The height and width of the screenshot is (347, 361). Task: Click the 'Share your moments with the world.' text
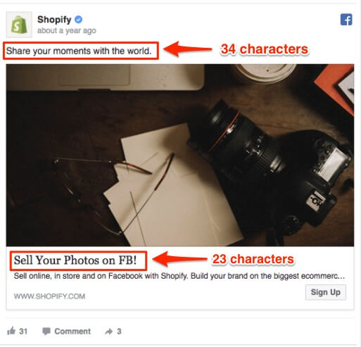79,51
